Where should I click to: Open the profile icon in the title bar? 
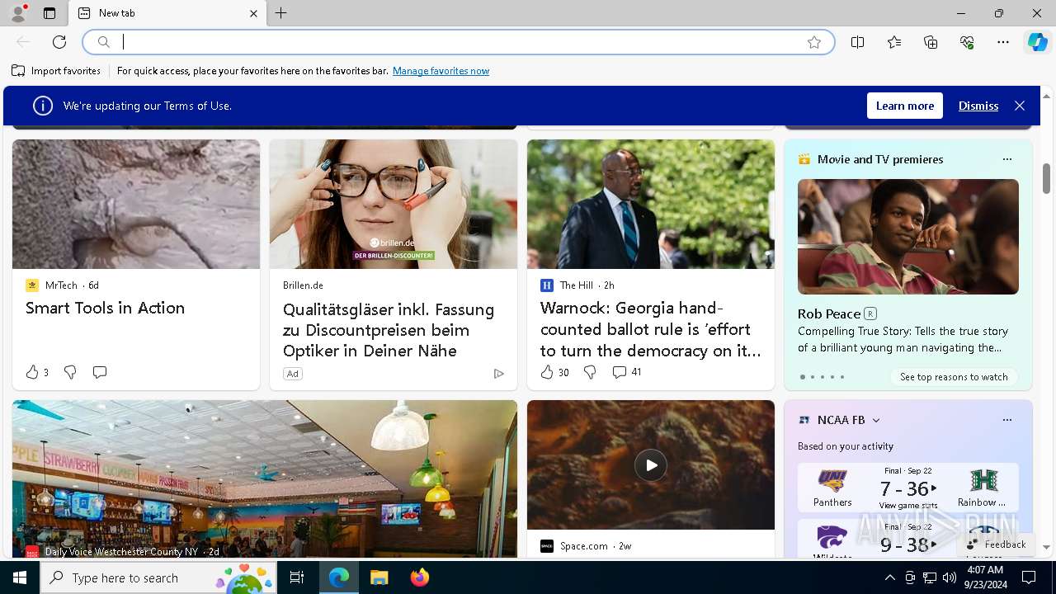tap(17, 13)
